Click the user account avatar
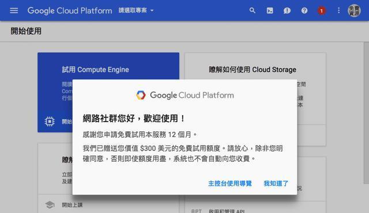Viewport: 369px width, 213px height. click(354, 10)
